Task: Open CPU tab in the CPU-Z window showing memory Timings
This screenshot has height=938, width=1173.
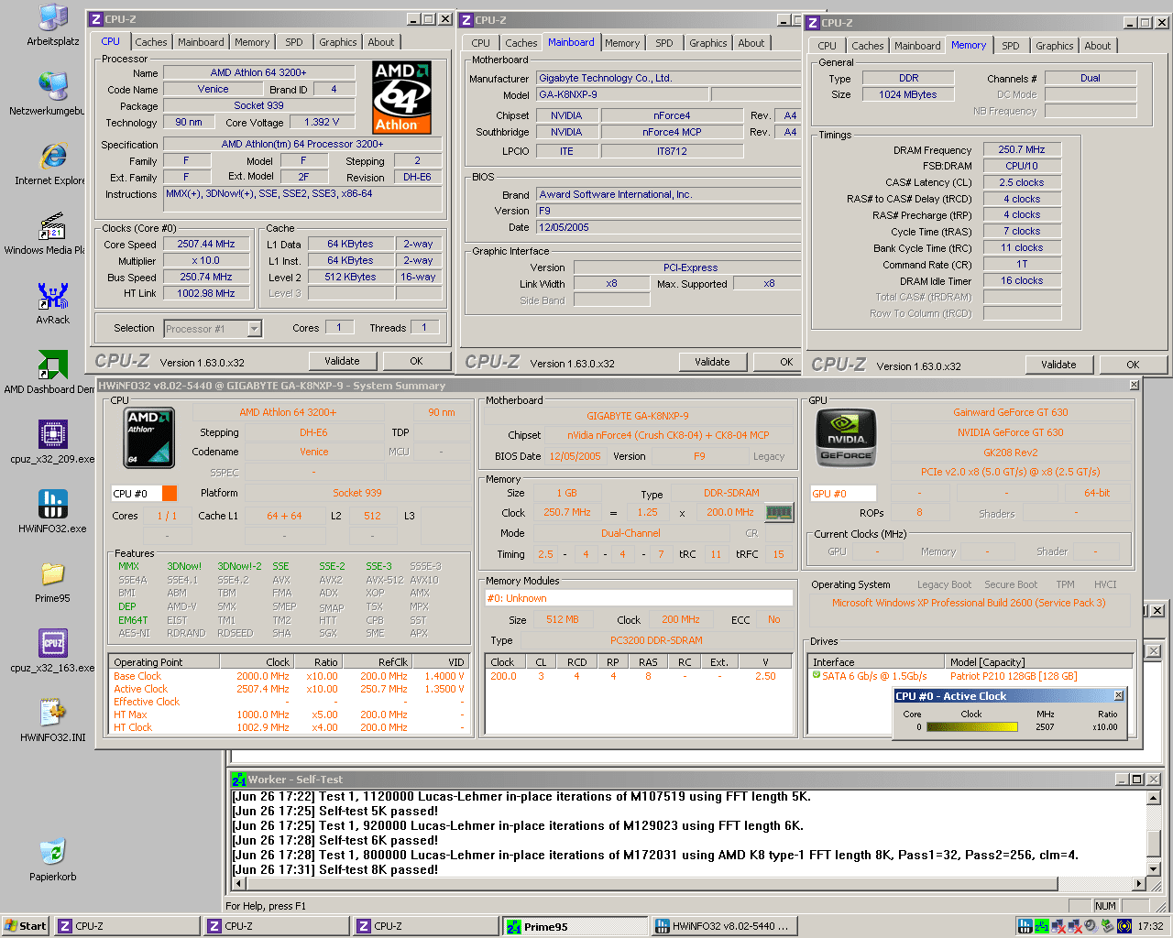Action: [x=828, y=46]
